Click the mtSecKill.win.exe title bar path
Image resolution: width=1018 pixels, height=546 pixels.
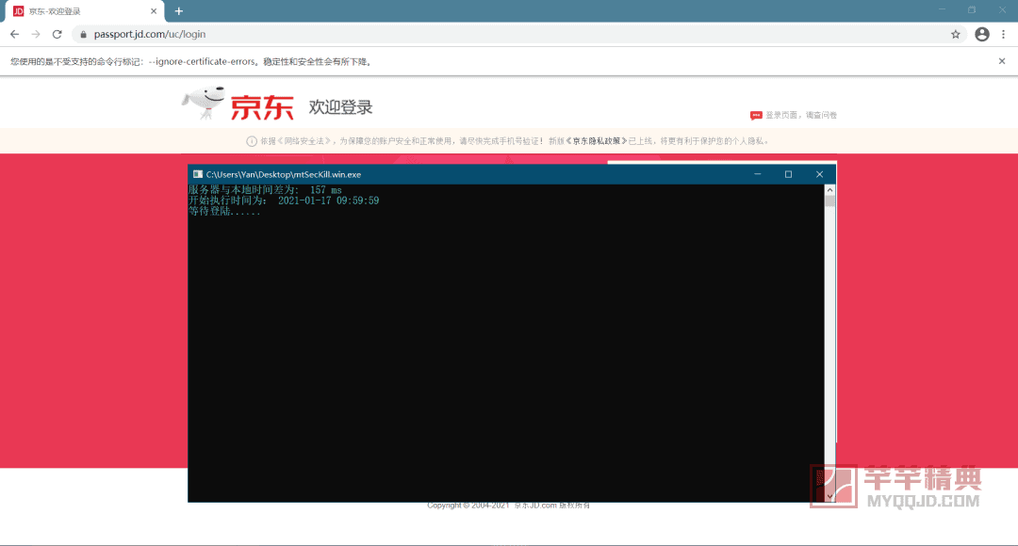[283, 174]
